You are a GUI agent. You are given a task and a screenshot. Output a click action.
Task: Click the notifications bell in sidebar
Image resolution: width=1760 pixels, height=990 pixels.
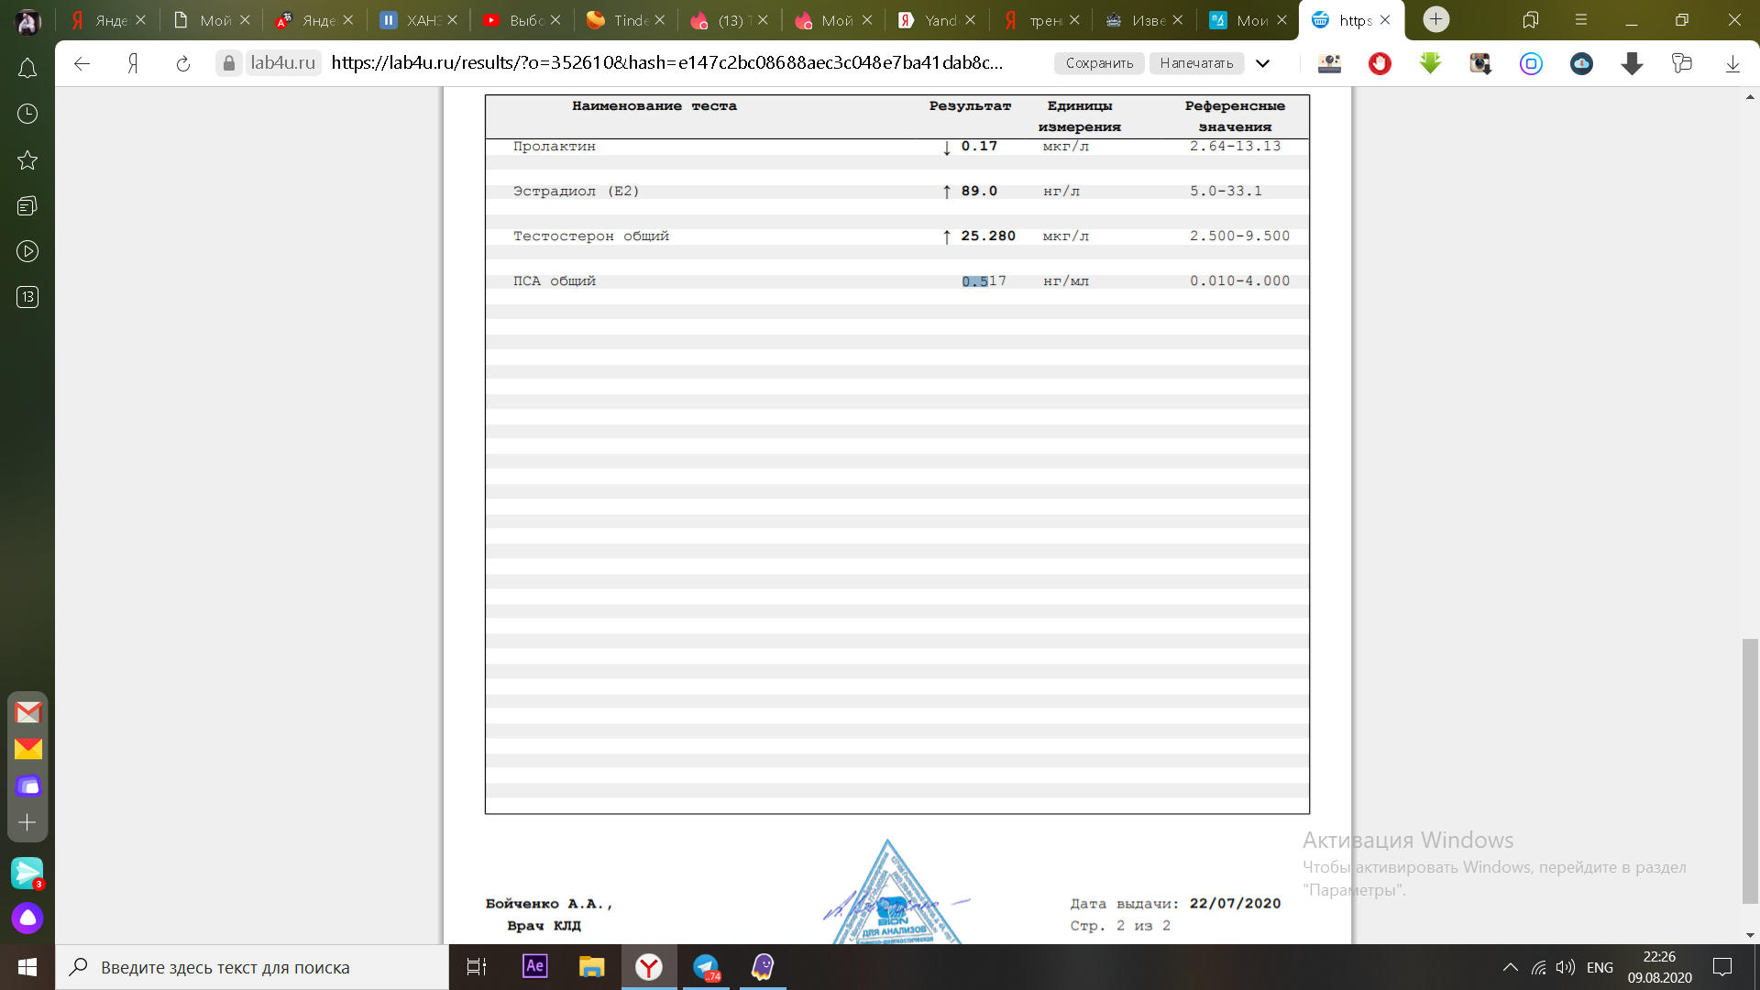click(x=27, y=69)
